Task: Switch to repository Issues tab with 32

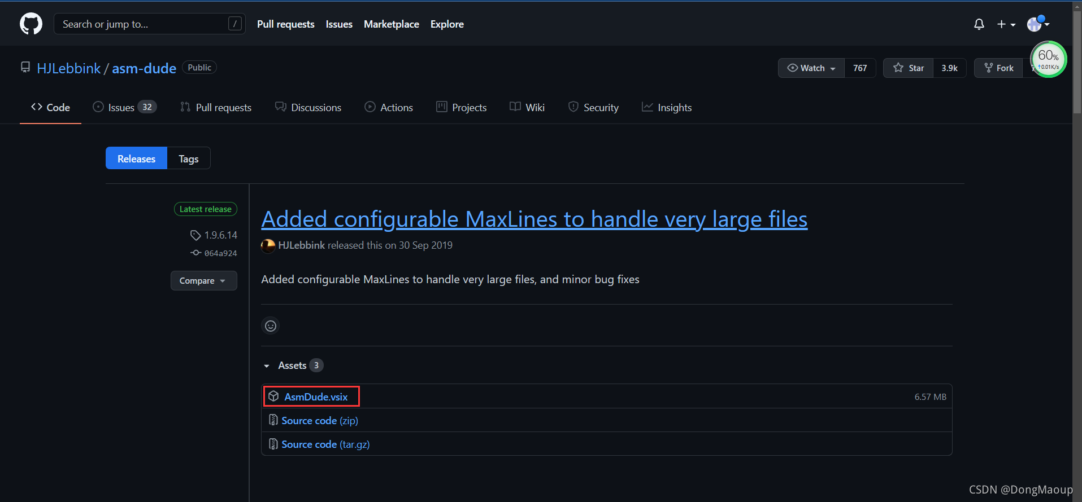Action: [124, 107]
